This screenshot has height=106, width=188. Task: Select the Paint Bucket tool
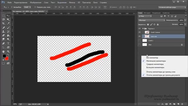[x=8, y=35]
